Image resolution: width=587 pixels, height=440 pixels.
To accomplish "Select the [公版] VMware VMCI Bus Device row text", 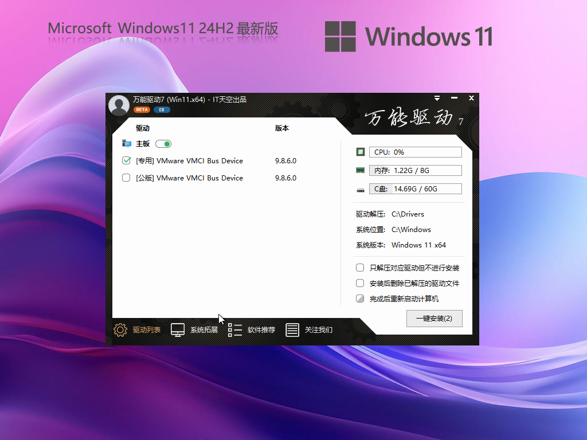I will click(x=189, y=178).
